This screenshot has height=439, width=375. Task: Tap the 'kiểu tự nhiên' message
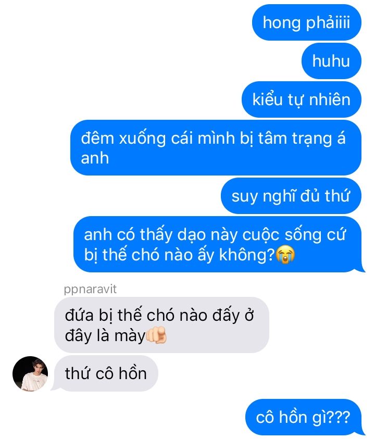[302, 99]
